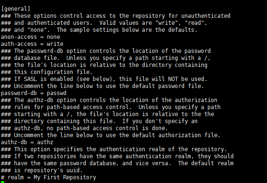The width and height of the screenshot is (267, 183).
Task: Click the word 'write' in auth-access setting
Action: point(55,44)
